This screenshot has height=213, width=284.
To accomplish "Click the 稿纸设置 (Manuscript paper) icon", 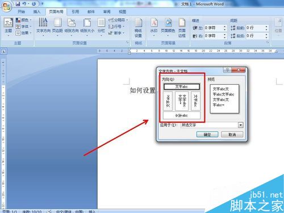I will pos(139,28).
